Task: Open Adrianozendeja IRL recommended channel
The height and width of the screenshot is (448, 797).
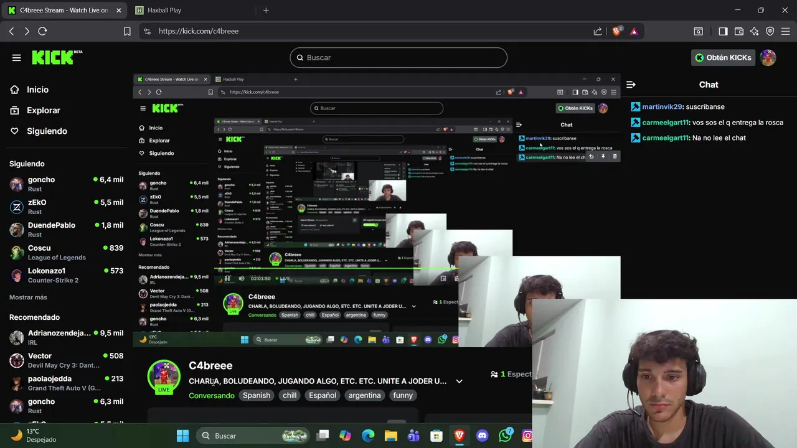Action: pos(67,338)
